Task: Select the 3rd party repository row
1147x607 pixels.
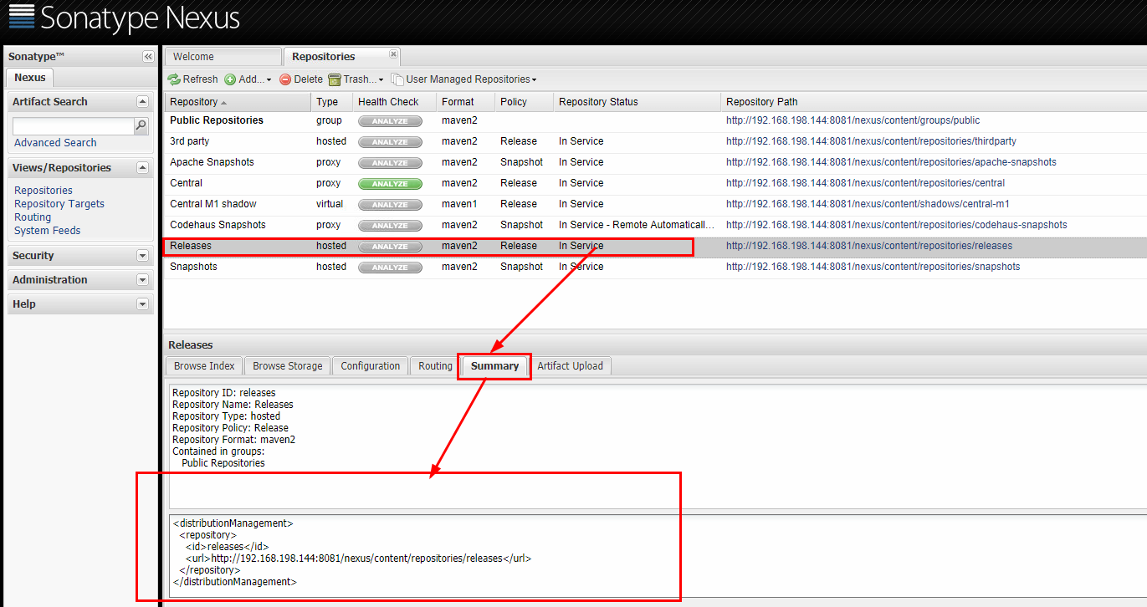Action: click(x=655, y=141)
